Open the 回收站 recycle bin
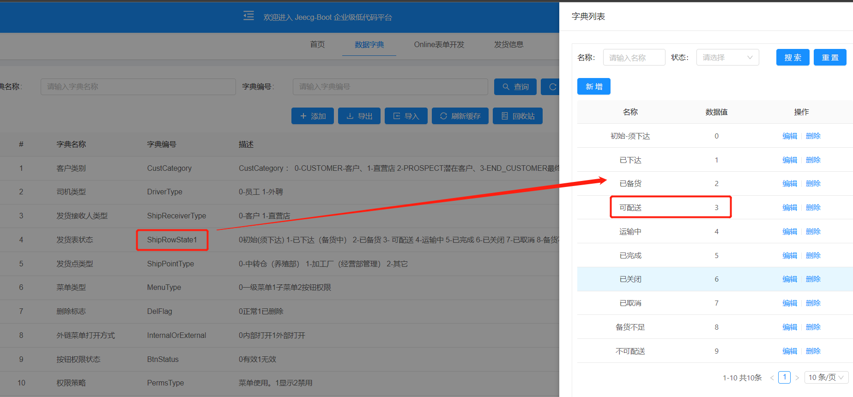 tap(518, 116)
